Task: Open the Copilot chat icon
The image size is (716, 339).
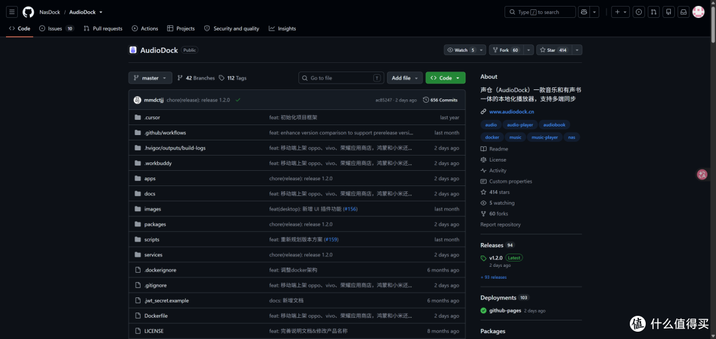Action: point(583,12)
